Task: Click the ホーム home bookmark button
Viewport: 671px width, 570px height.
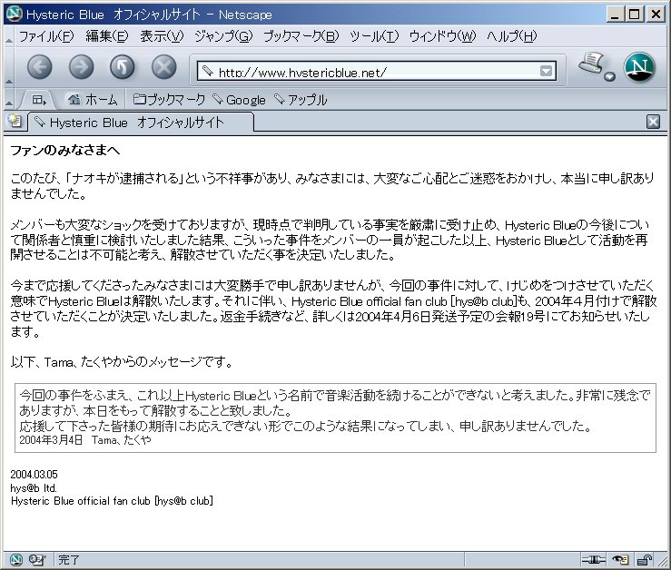Action: (93, 100)
